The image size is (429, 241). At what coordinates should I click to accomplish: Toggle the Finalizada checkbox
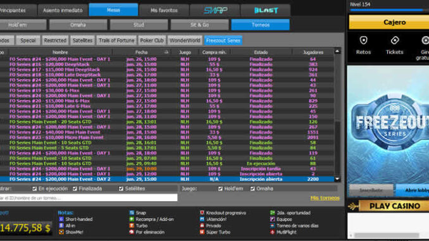pos(75,188)
